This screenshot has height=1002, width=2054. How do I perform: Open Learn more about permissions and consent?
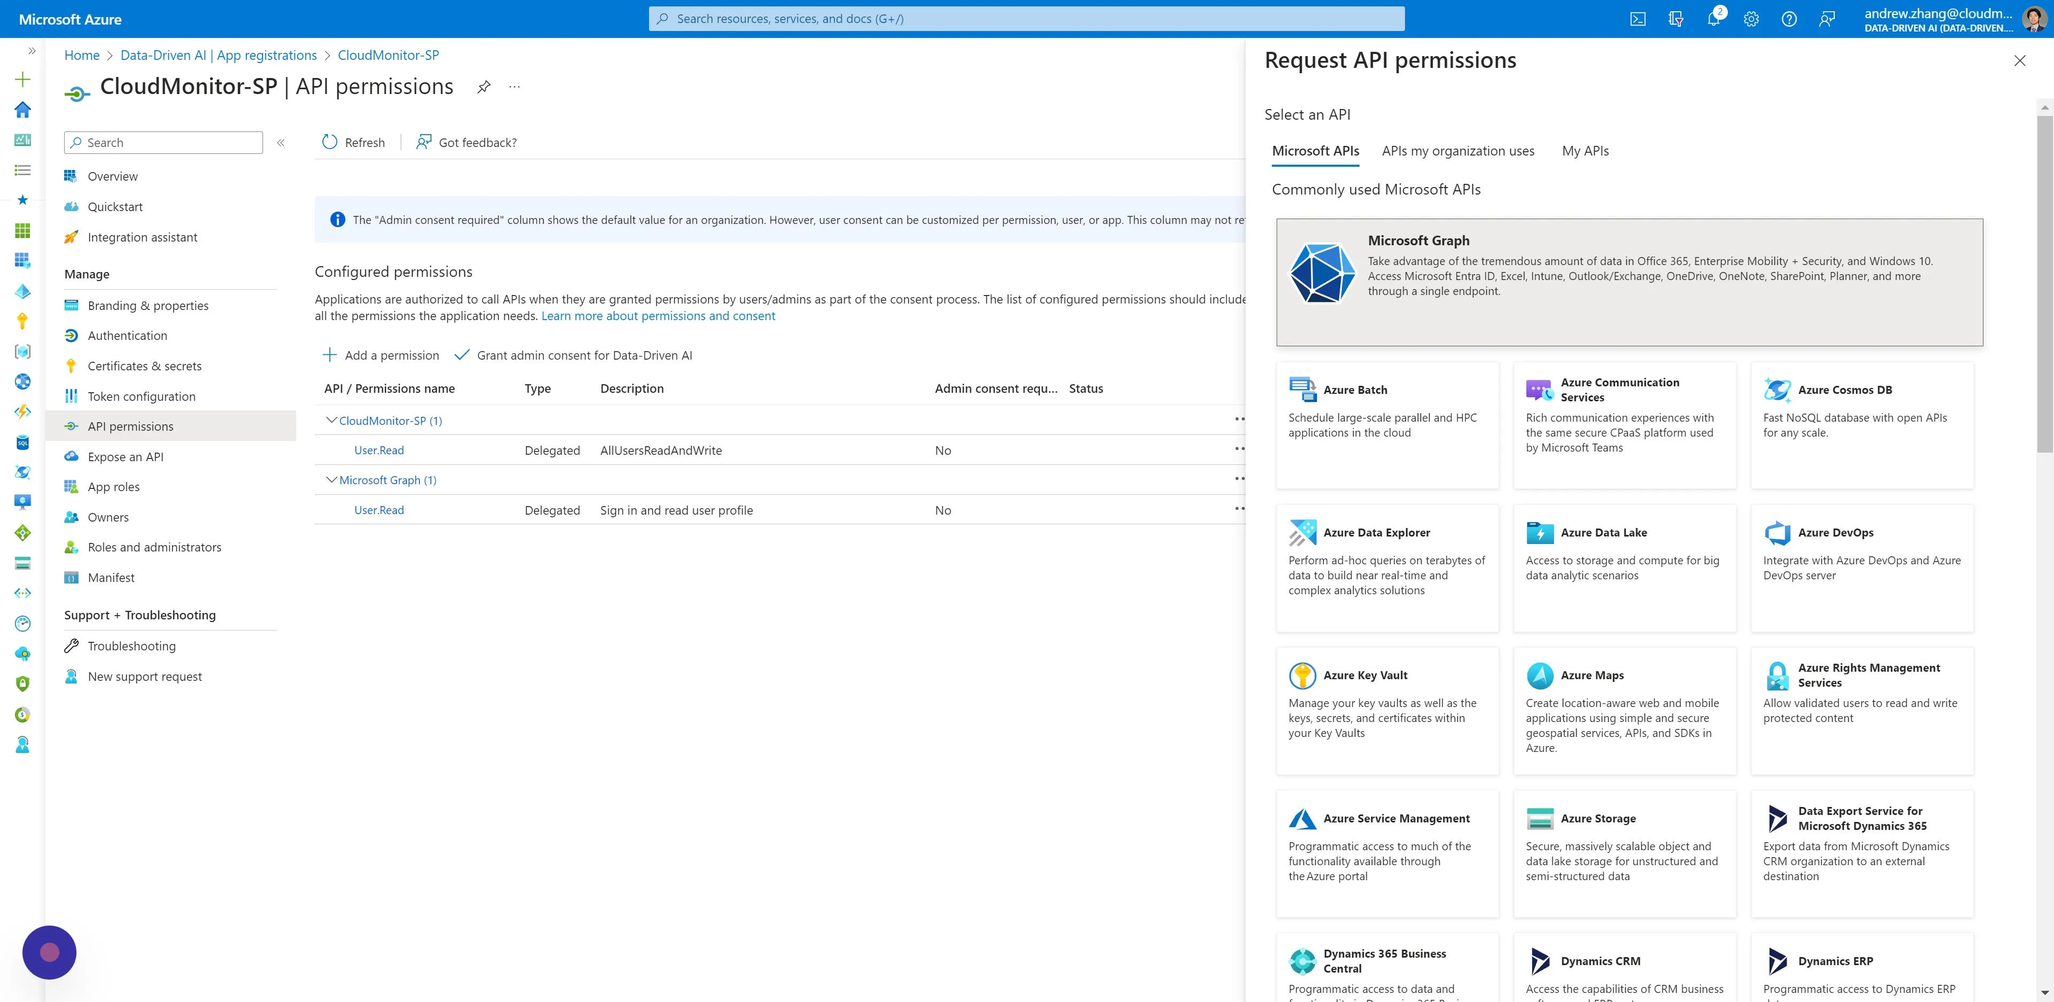(x=658, y=316)
